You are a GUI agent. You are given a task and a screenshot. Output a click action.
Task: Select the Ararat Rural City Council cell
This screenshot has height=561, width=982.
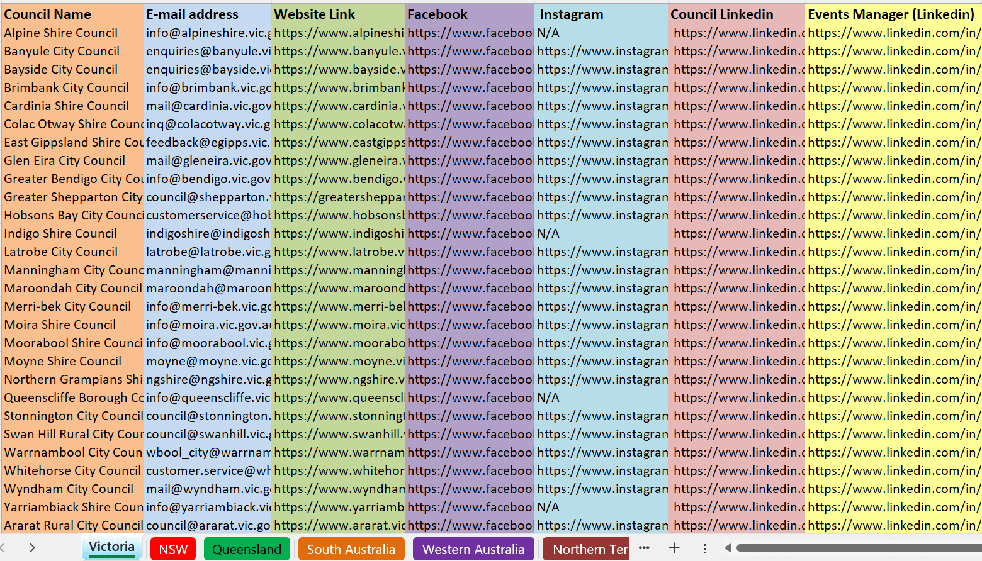tap(72, 525)
